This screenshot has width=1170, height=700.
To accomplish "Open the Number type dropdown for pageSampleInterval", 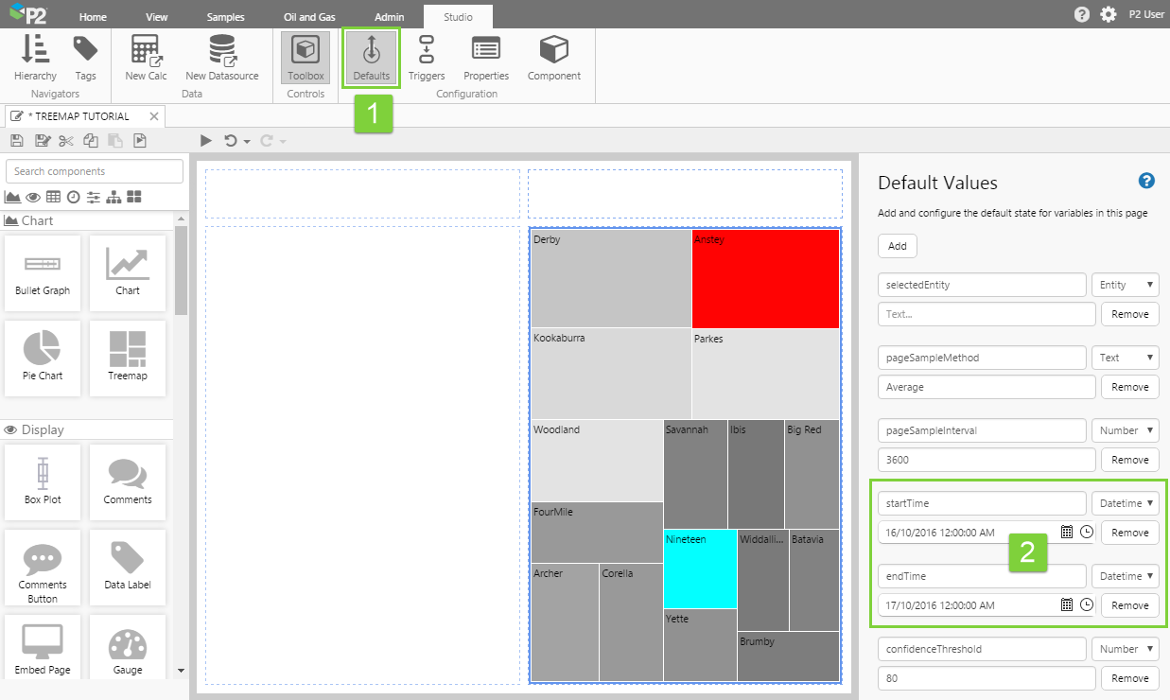I will (x=1125, y=430).
